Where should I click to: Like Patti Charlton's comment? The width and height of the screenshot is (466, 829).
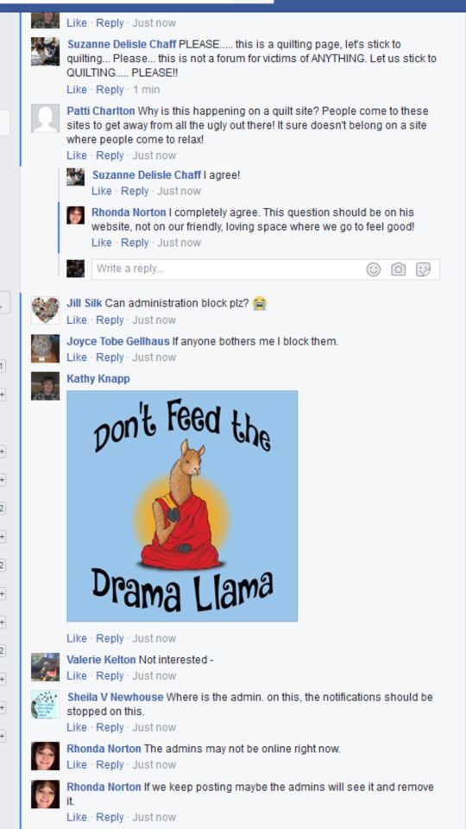(x=77, y=155)
